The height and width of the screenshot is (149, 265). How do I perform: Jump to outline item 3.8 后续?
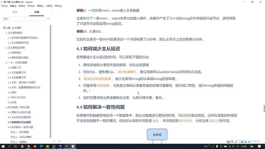coord(12,102)
